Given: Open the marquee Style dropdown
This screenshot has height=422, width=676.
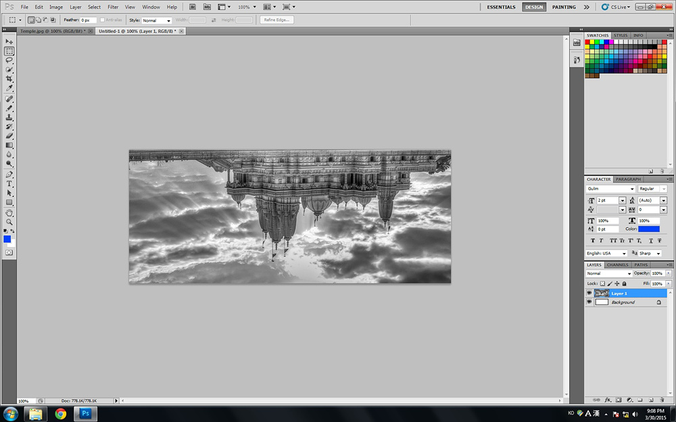Looking at the screenshot, I should tap(156, 20).
